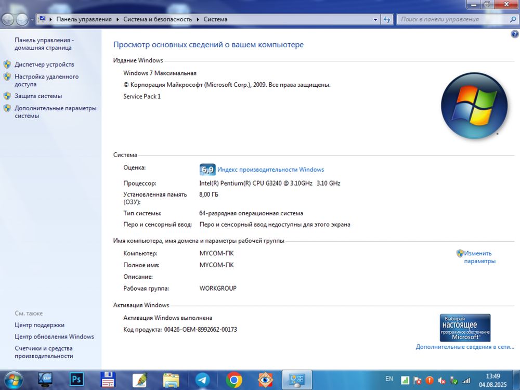Screen dimensions: 520x390
Task: Open Дополнительные сведения в сети link
Action: [465, 347]
